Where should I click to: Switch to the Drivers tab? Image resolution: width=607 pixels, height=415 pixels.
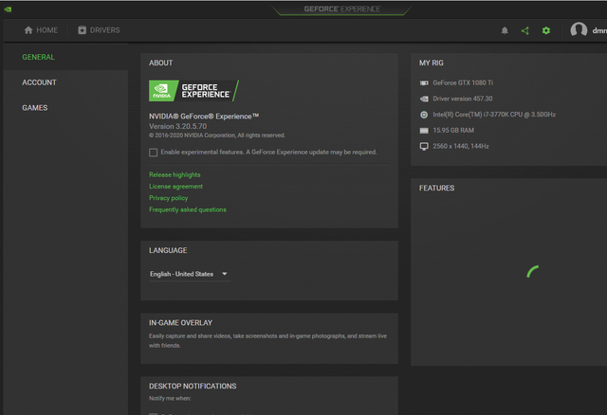pyautogui.click(x=99, y=30)
